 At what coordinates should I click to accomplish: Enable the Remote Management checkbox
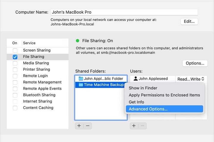coord(15,82)
